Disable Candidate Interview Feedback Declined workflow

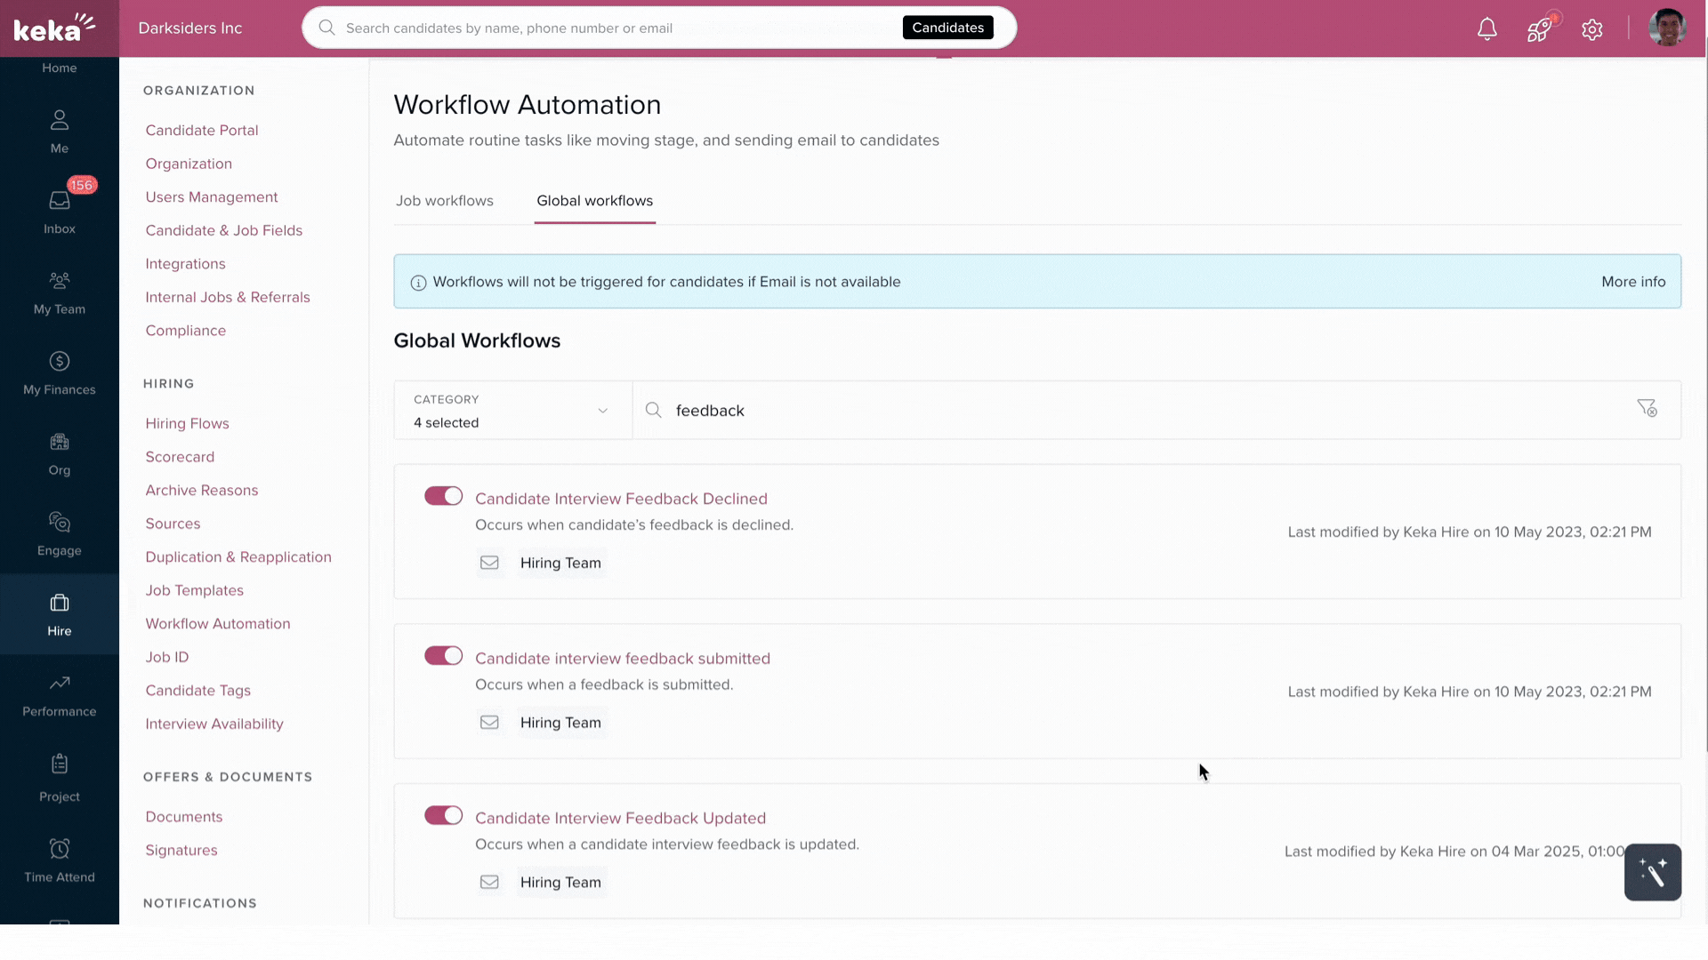tap(443, 496)
